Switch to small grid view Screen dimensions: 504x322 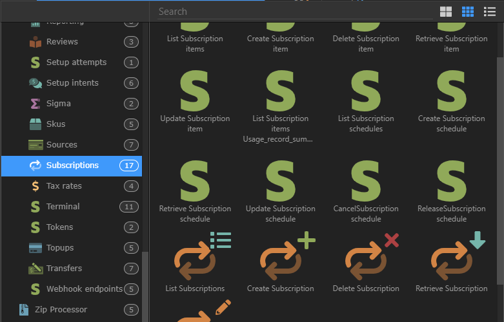(468, 12)
